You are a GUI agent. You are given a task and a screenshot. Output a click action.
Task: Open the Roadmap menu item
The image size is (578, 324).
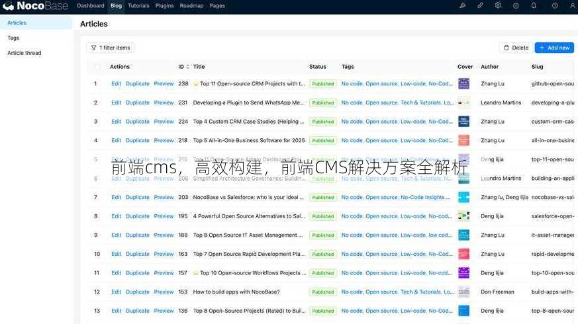[192, 6]
